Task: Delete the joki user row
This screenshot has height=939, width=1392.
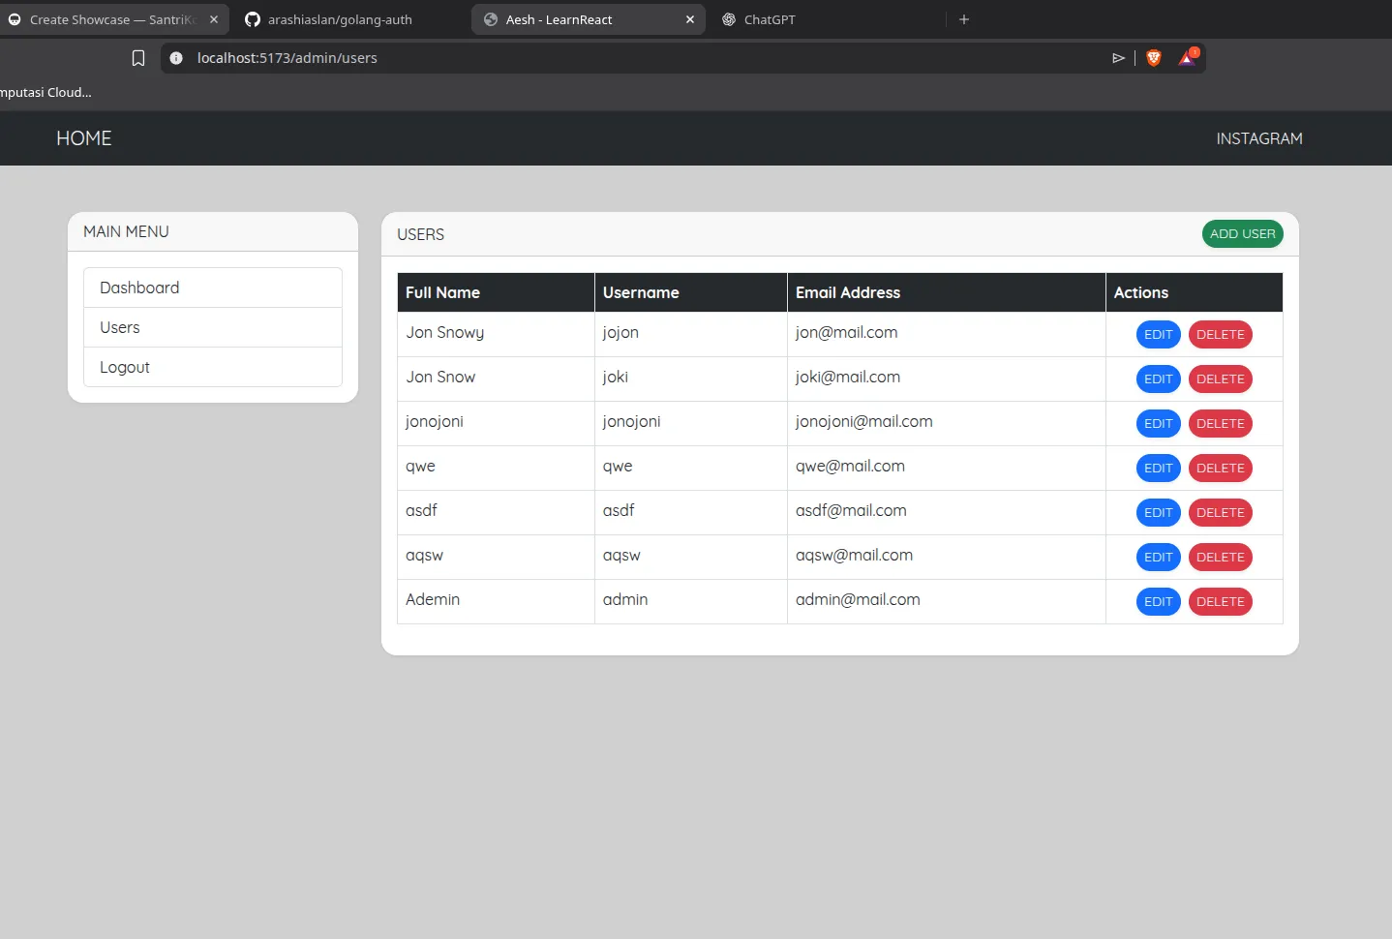Action: (x=1220, y=379)
